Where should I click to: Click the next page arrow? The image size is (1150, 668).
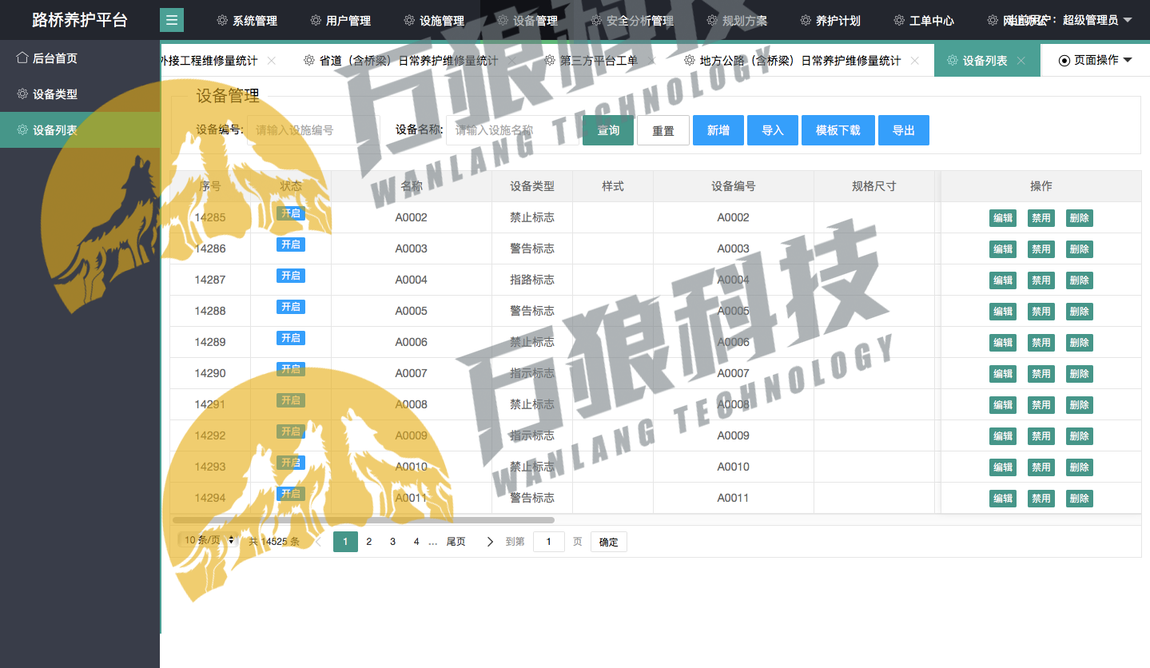tap(490, 542)
